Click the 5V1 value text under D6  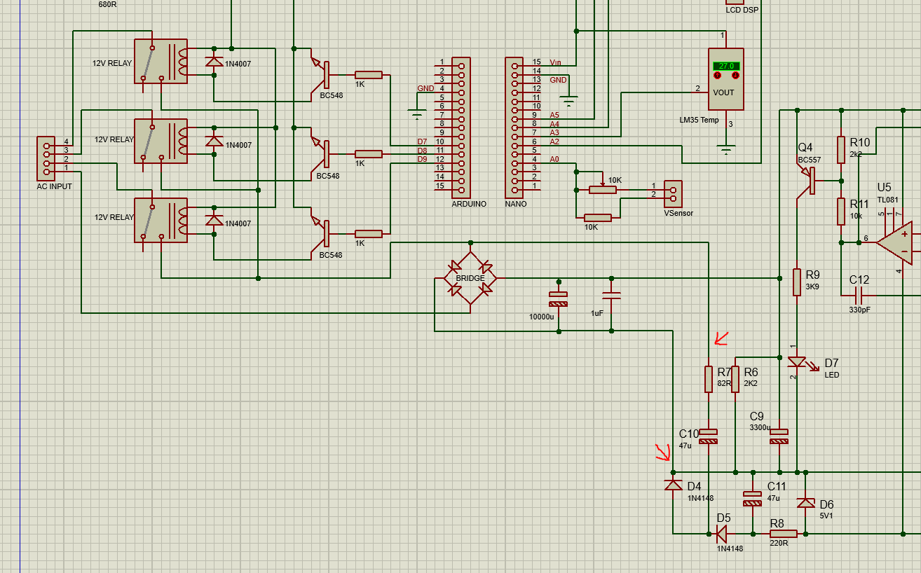click(x=826, y=516)
